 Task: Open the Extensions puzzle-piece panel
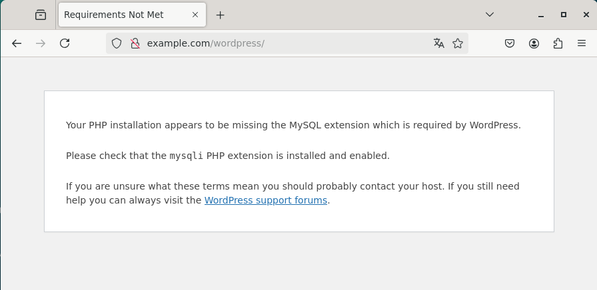coord(558,43)
